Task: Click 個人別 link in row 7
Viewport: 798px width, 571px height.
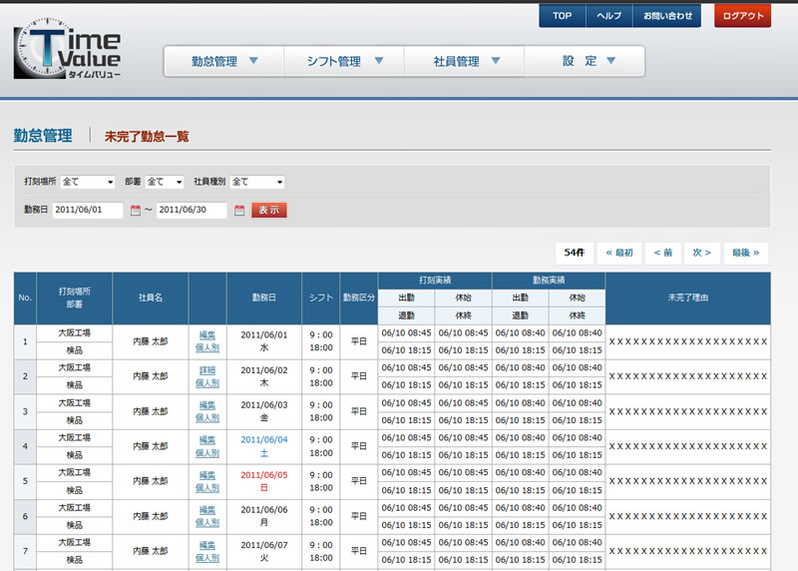Action: click(x=207, y=558)
